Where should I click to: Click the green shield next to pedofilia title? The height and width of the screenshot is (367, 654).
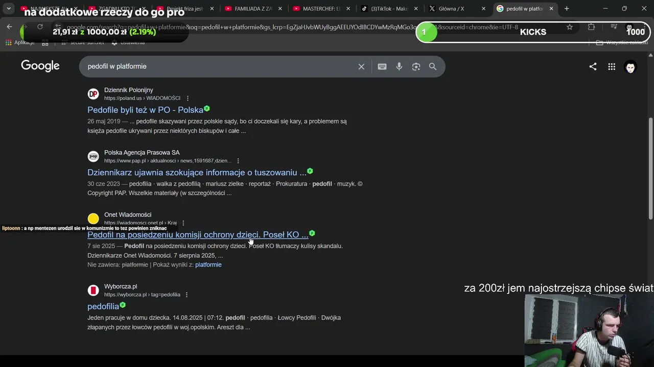pyautogui.click(x=123, y=305)
